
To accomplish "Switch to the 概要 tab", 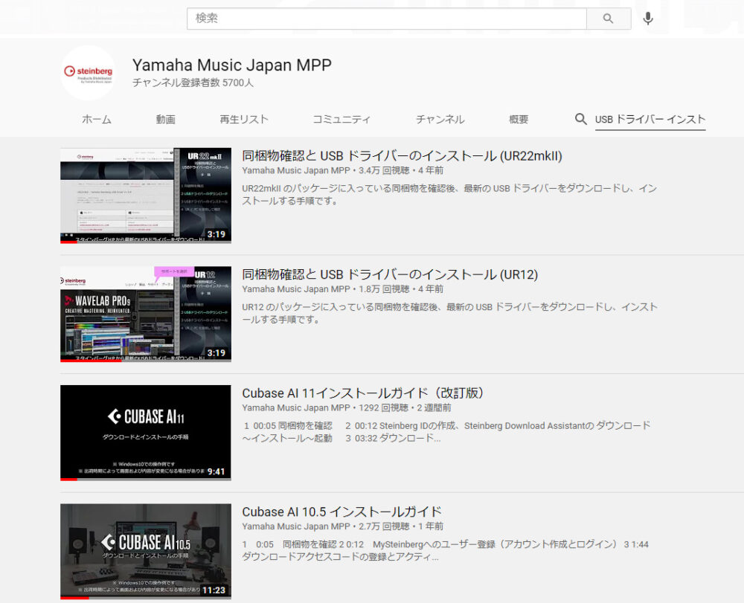I will (x=518, y=120).
